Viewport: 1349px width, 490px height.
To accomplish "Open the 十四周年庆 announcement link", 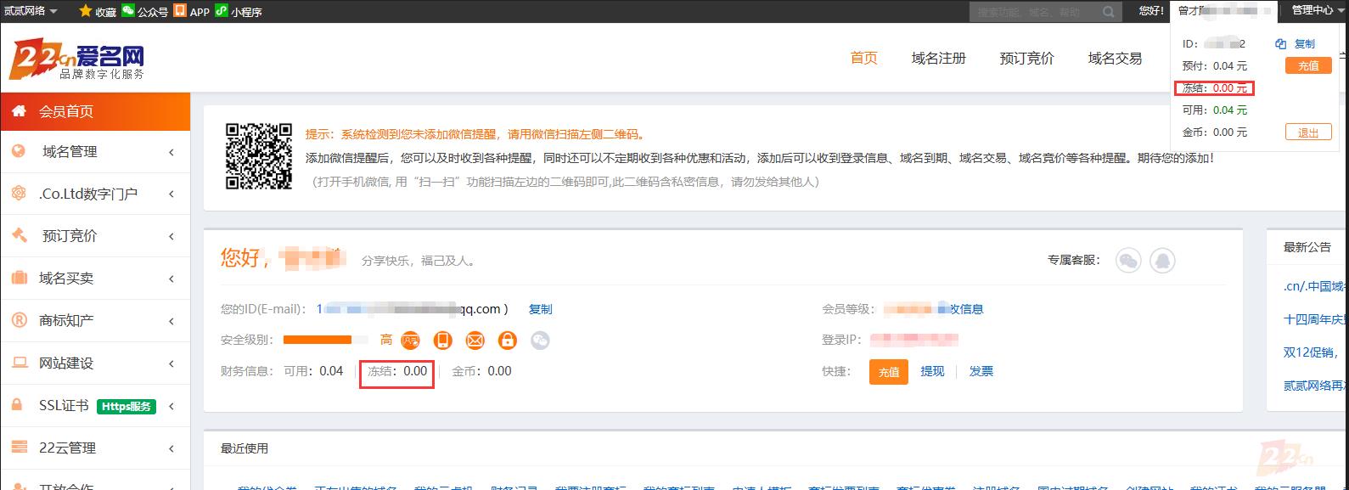I will (1315, 319).
